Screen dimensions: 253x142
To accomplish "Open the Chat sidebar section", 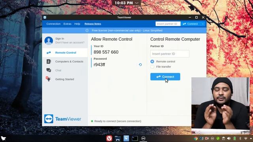I will click(x=65, y=70).
